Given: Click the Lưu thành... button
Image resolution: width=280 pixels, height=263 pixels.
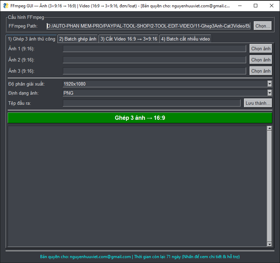Looking at the screenshot, I should [258, 103].
